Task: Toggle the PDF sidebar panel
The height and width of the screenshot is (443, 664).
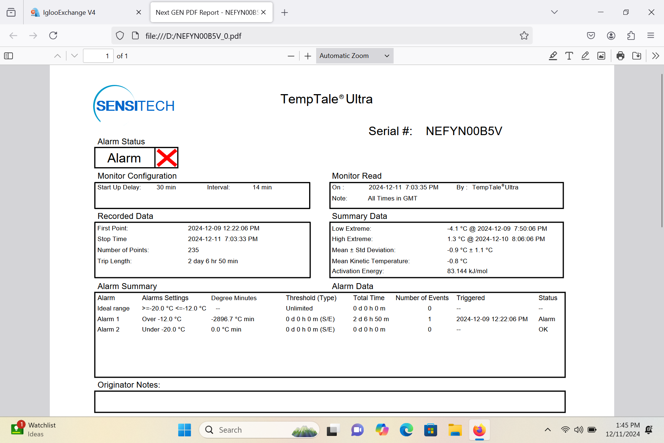Action: [x=8, y=56]
